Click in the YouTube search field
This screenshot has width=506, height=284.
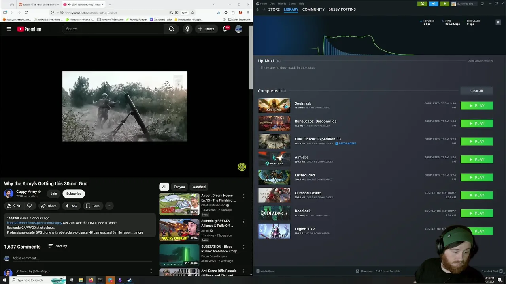[113, 29]
